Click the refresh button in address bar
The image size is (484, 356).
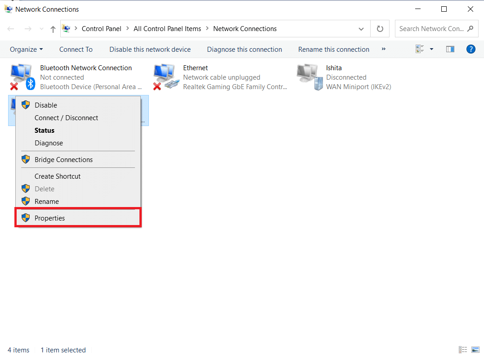380,29
